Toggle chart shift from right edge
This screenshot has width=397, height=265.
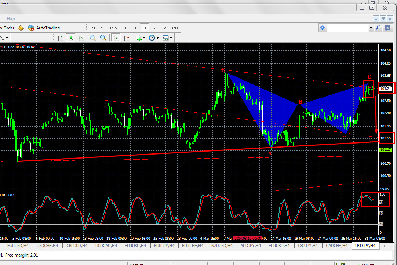point(126,38)
